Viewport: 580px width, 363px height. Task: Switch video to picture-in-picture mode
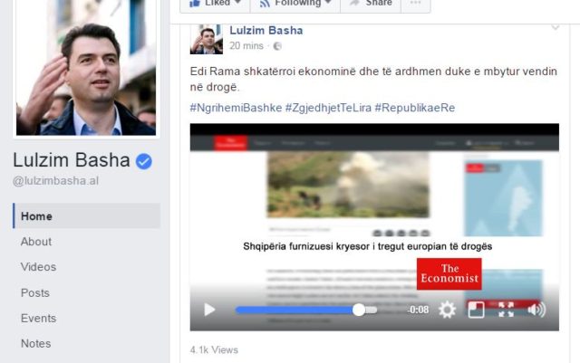point(477,310)
